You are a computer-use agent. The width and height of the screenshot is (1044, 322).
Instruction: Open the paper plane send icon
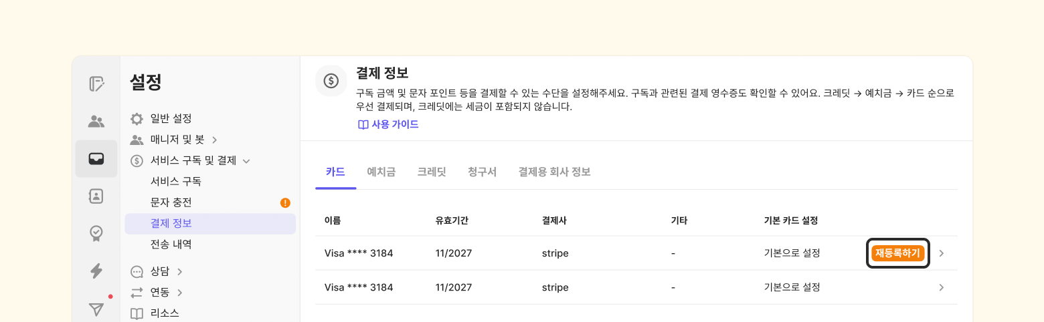[x=96, y=309]
